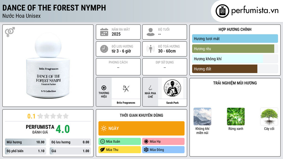Image resolution: width=283 pixels, height=159 pixels.
Task: Click the Hương đất accord bar
Action: [x=235, y=69]
